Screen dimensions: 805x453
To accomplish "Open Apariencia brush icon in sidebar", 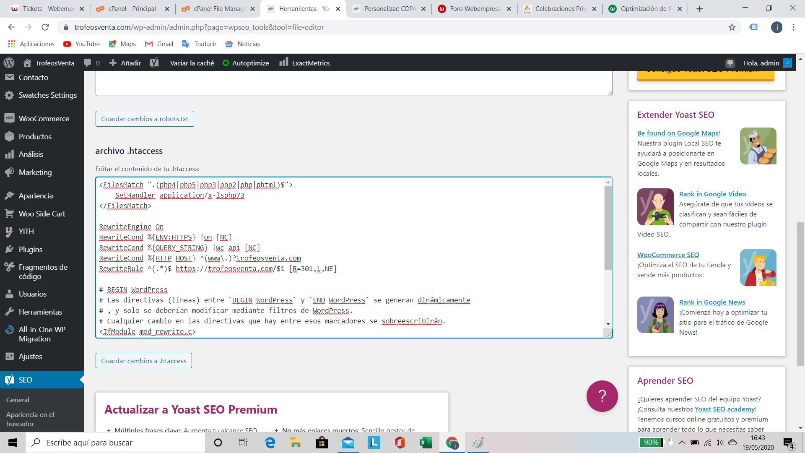I will [9, 195].
